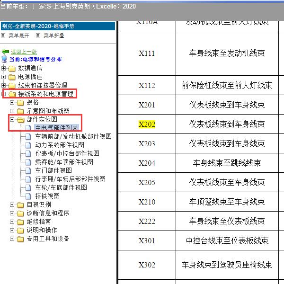The image size is (284, 284).
Task: Click the 接线系统和电源管理 open folder icon
Action: [12, 94]
